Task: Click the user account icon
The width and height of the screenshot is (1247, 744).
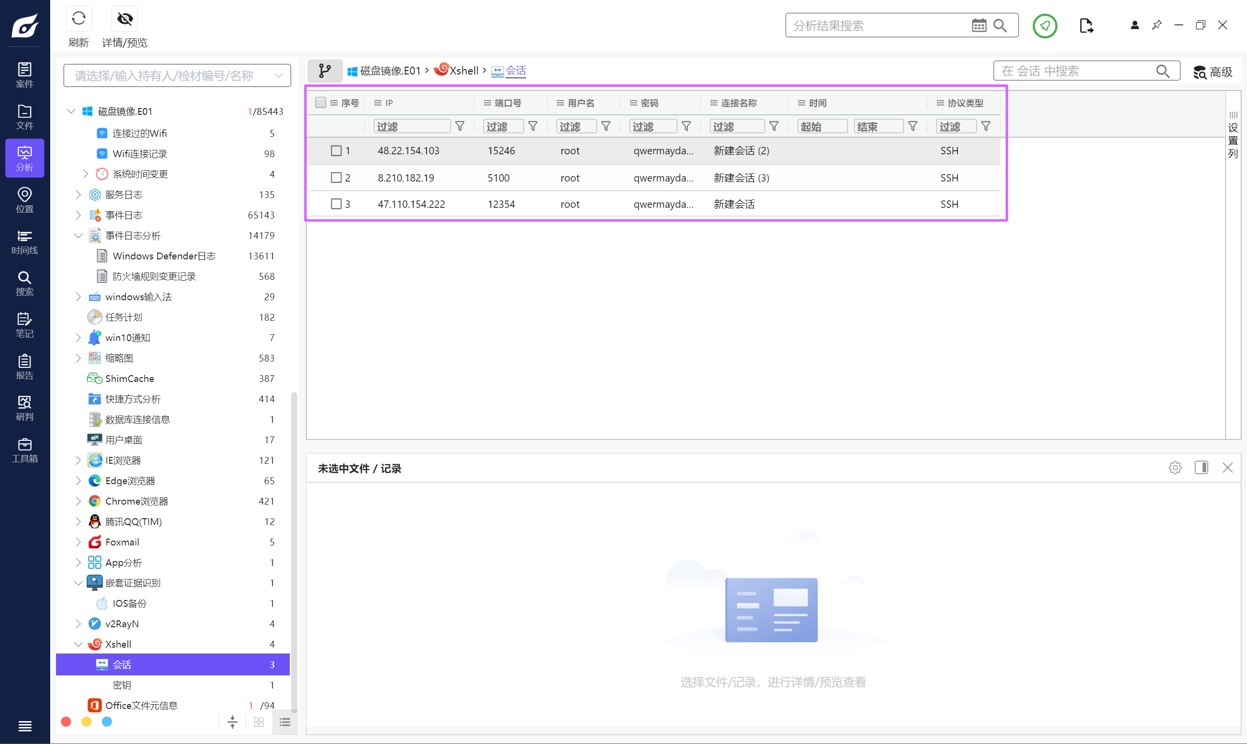Action: point(1134,25)
